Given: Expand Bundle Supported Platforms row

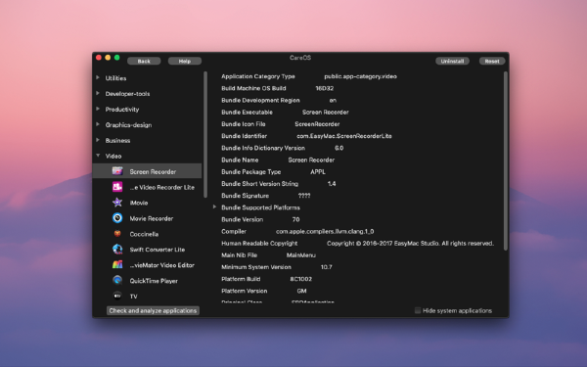Looking at the screenshot, I should (214, 206).
